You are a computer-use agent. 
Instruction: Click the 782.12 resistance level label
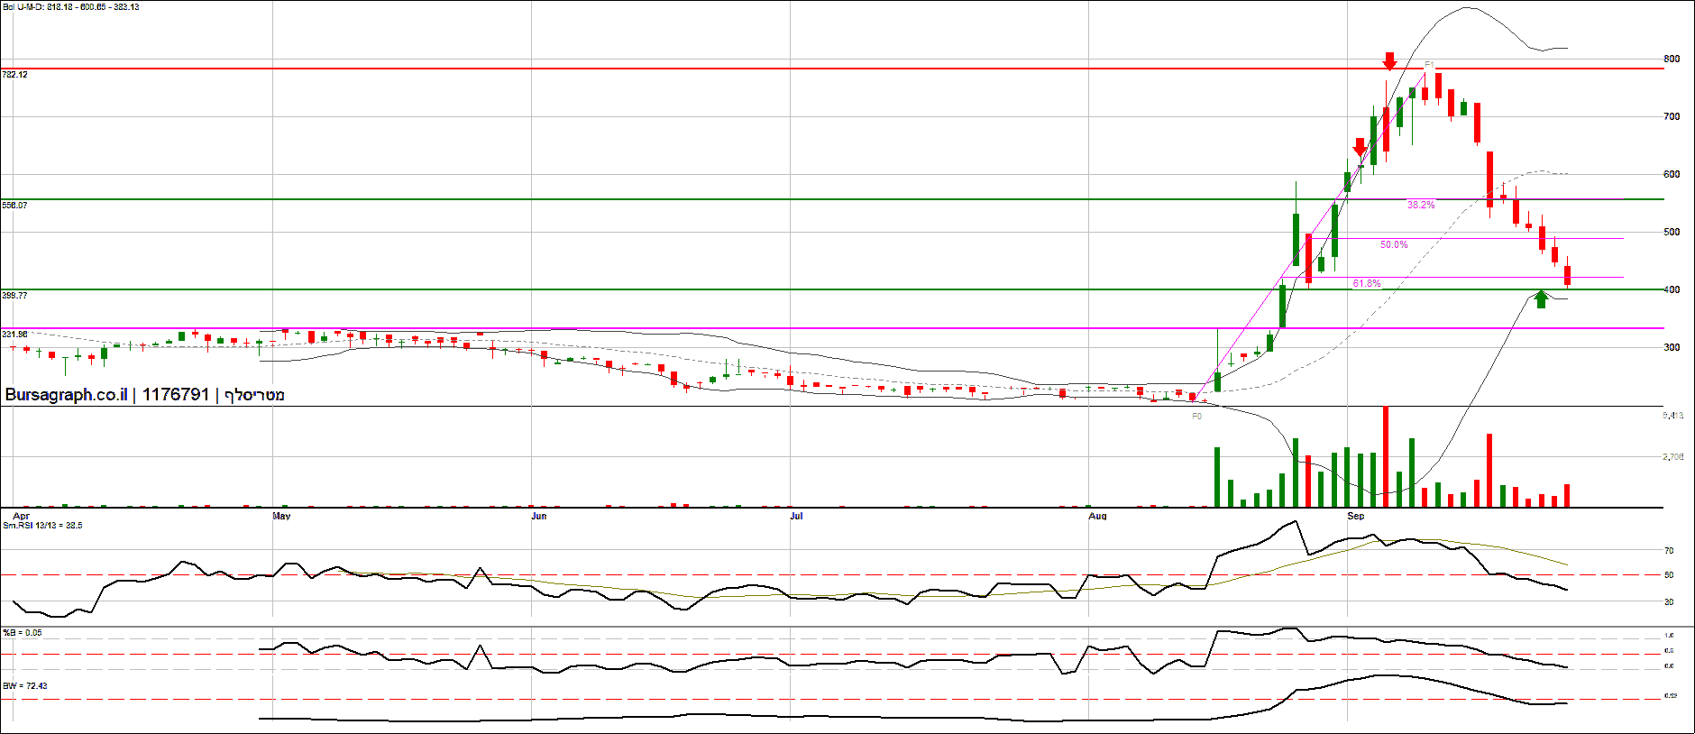(14, 75)
